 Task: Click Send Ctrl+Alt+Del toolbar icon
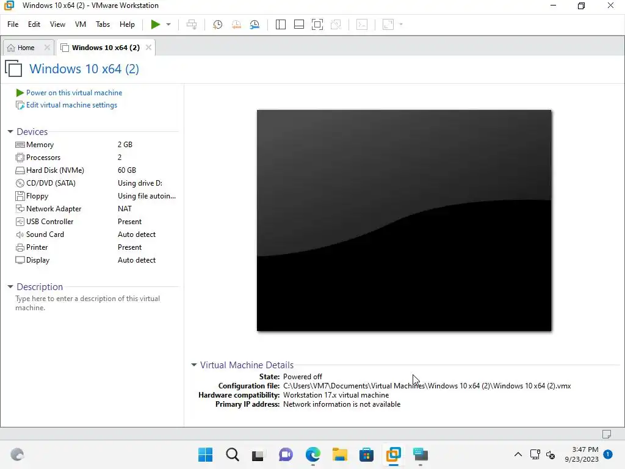(192, 24)
